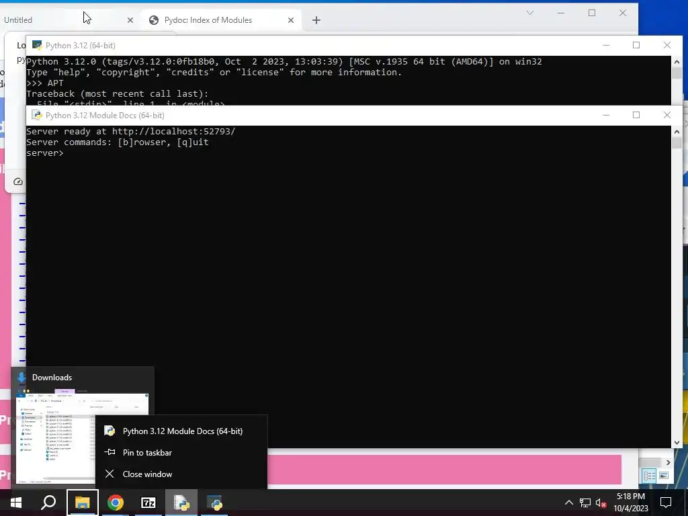The width and height of the screenshot is (688, 516).
Task: Close the Chrome window
Action: [x=623, y=13]
